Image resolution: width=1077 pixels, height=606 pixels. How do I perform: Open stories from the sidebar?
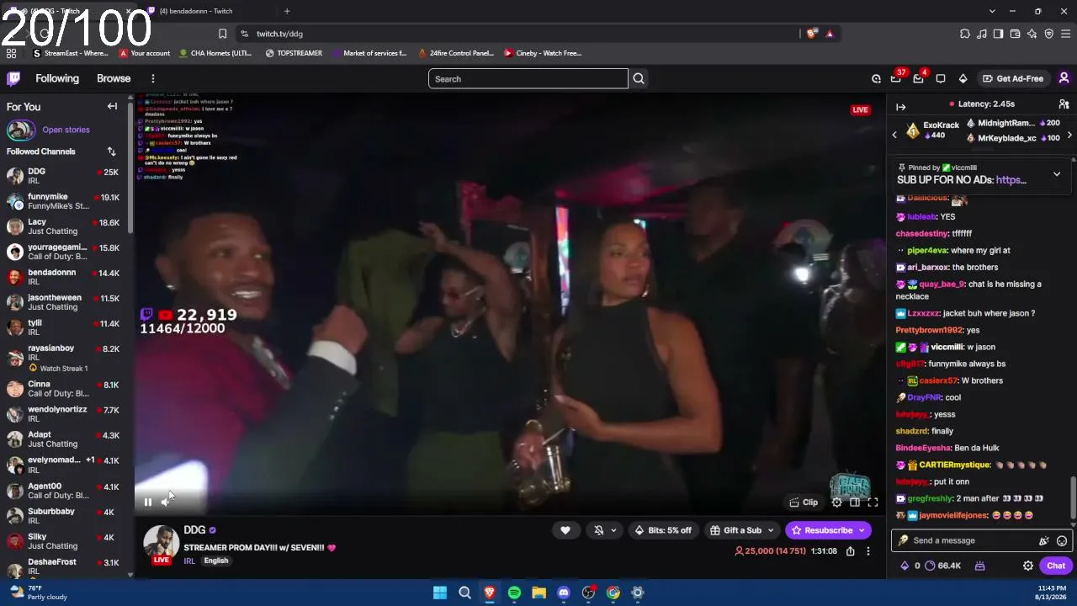coord(66,130)
